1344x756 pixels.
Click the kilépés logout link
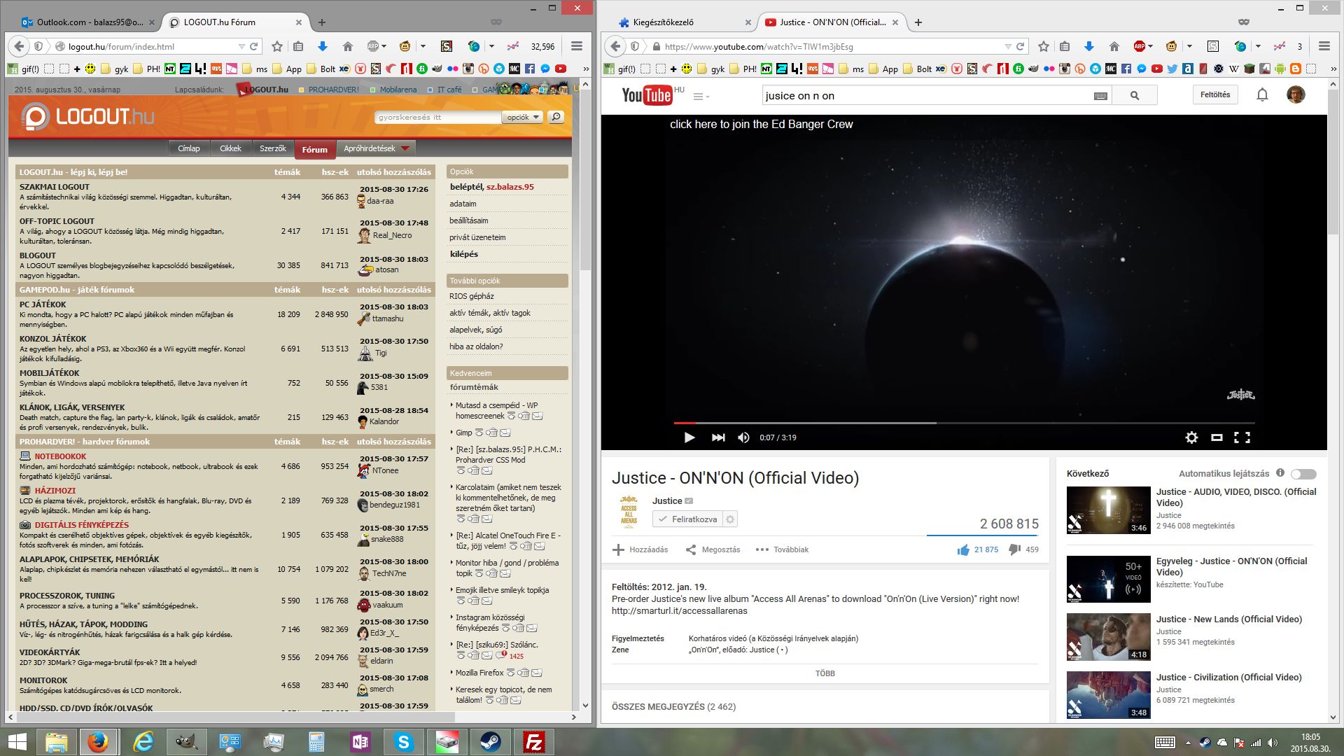pos(463,254)
